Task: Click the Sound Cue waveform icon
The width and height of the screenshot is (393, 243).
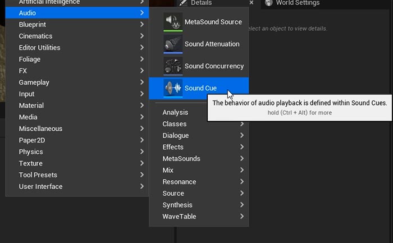Action: tap(173, 88)
